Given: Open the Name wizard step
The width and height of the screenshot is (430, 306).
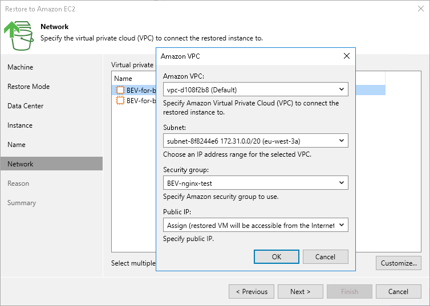Looking at the screenshot, I should [x=17, y=145].
